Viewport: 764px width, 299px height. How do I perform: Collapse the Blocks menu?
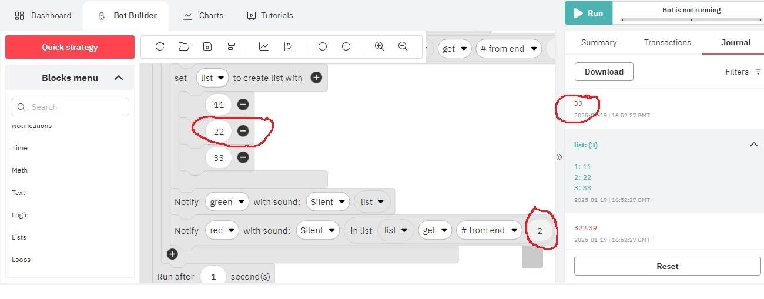119,78
